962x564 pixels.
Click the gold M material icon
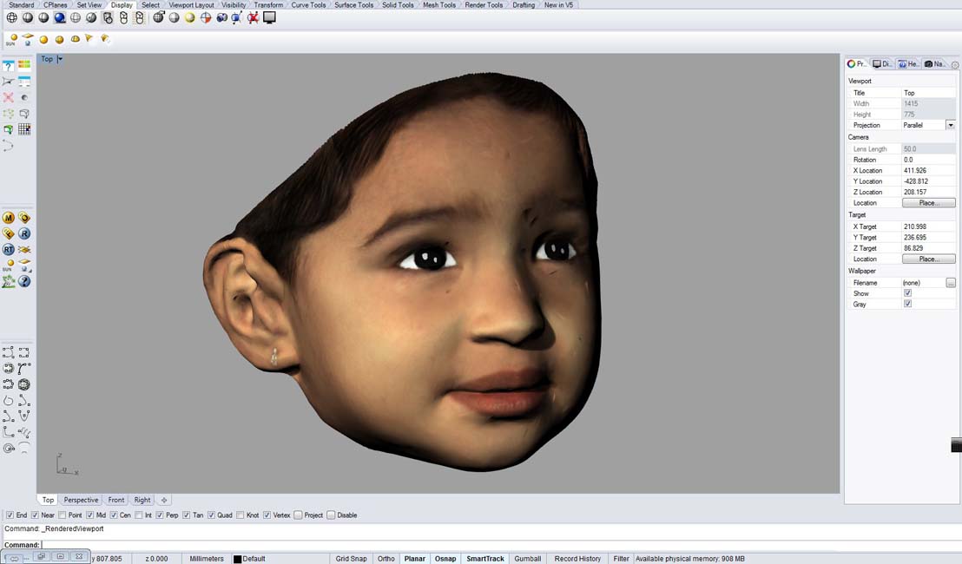pyautogui.click(x=9, y=218)
